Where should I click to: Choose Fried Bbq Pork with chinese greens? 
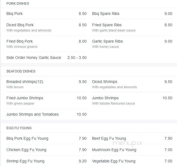tap(46, 44)
